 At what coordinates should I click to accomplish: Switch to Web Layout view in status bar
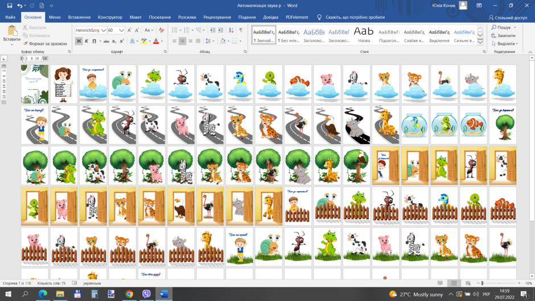[x=468, y=283]
